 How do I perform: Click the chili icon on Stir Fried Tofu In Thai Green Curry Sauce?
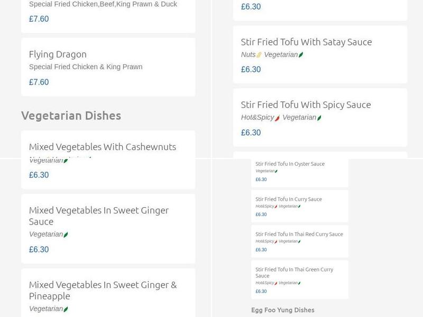(276, 283)
